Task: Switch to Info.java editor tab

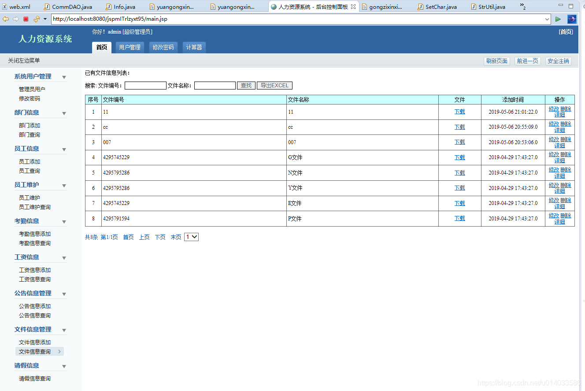Action: [x=120, y=7]
